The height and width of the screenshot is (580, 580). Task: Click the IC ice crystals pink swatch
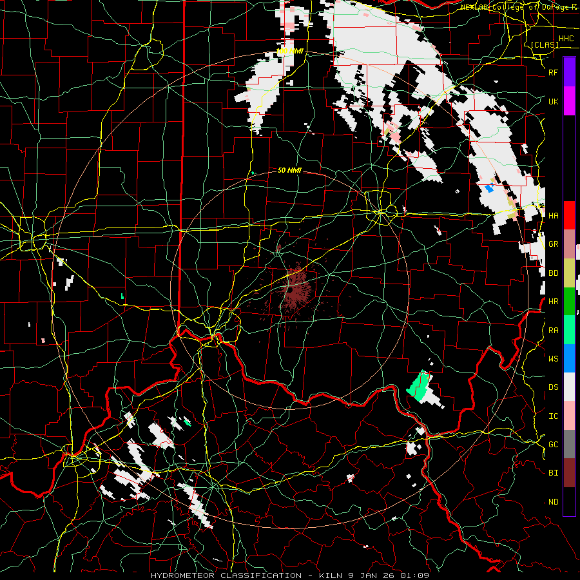569,416
